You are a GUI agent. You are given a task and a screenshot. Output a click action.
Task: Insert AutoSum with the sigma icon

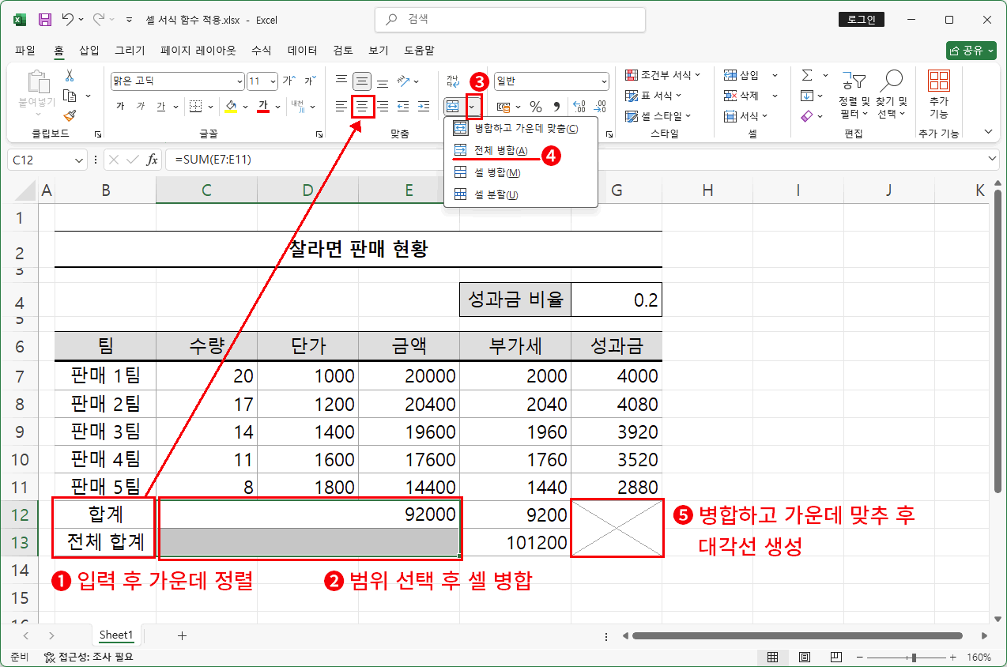[x=806, y=75]
